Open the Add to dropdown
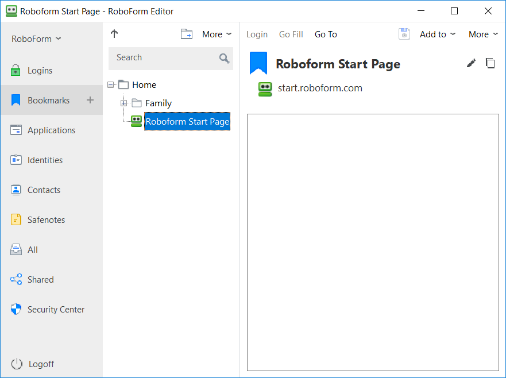This screenshot has width=506, height=378. [438, 34]
